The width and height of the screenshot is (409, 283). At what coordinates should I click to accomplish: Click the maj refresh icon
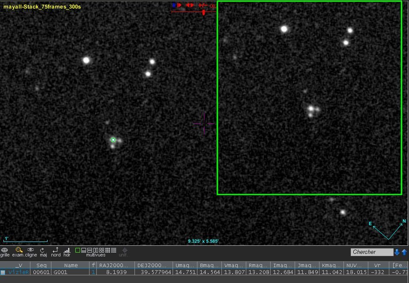(x=42, y=250)
